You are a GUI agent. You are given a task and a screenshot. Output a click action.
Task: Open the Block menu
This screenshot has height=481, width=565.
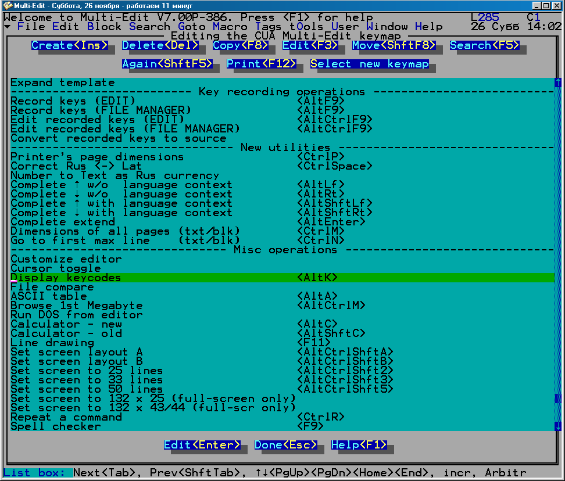(104, 27)
